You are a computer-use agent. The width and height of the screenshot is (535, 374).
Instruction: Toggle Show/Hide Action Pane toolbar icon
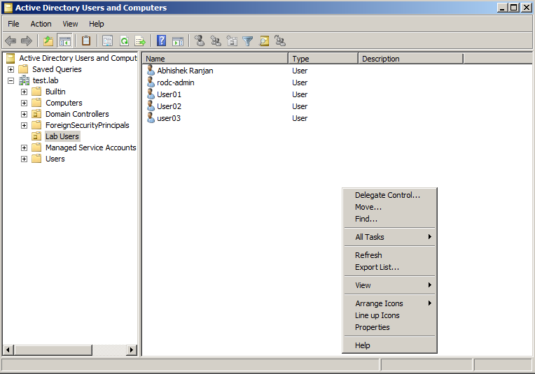click(178, 41)
